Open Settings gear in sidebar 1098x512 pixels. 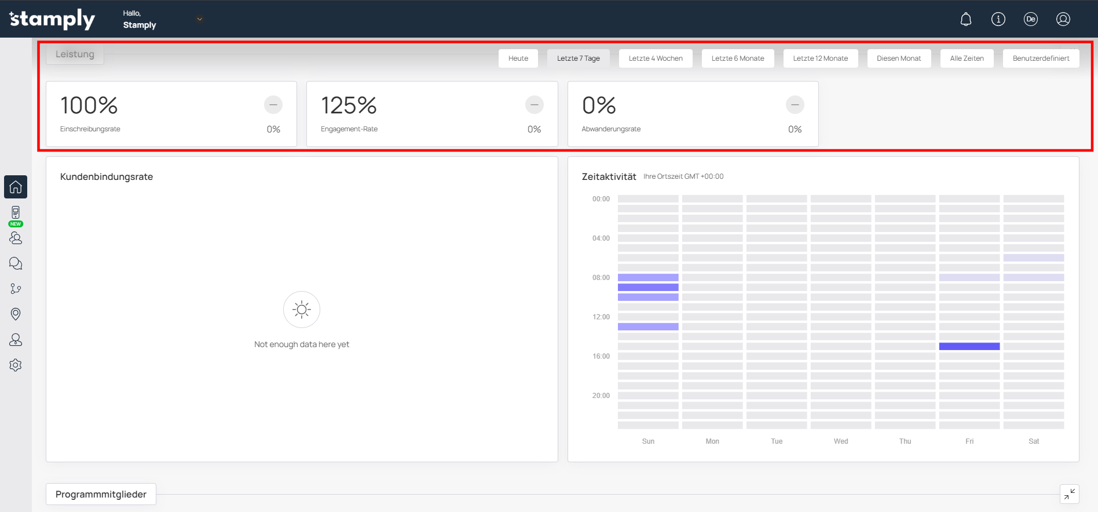pyautogui.click(x=16, y=365)
